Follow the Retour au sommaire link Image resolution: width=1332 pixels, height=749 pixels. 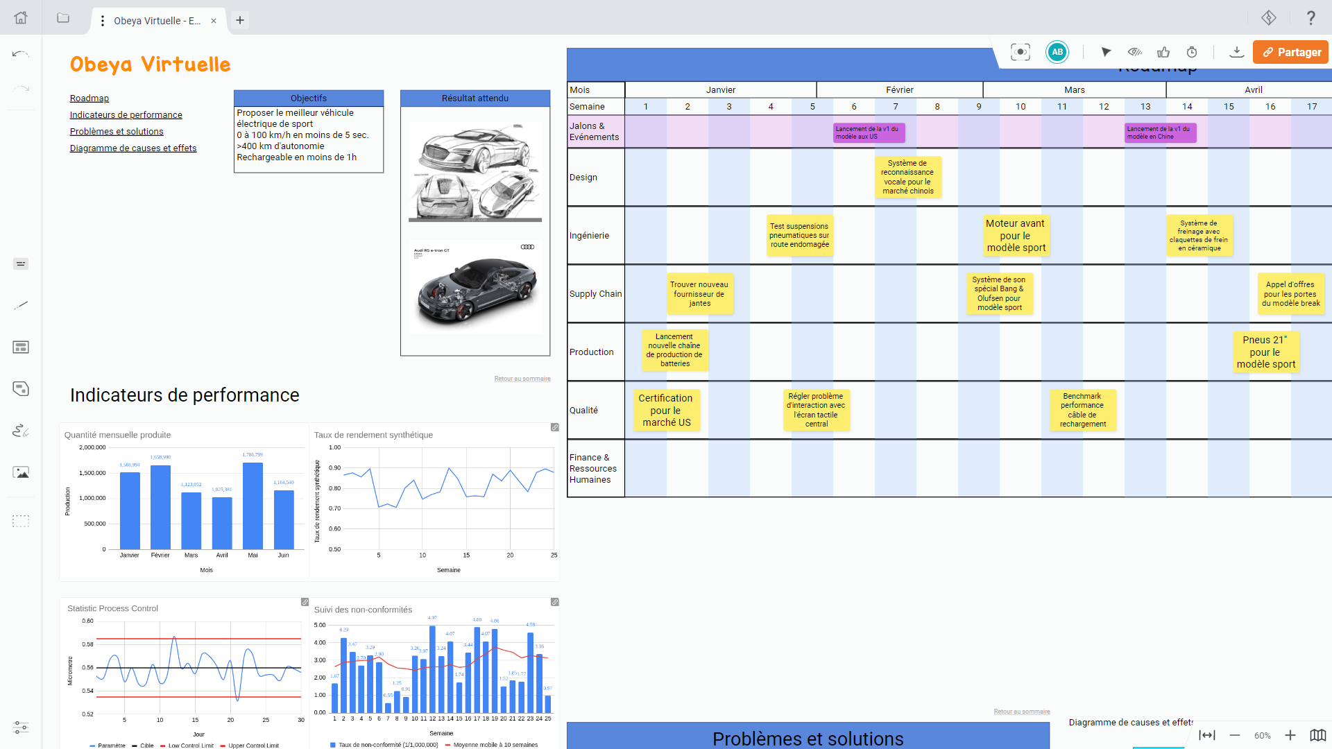522,379
